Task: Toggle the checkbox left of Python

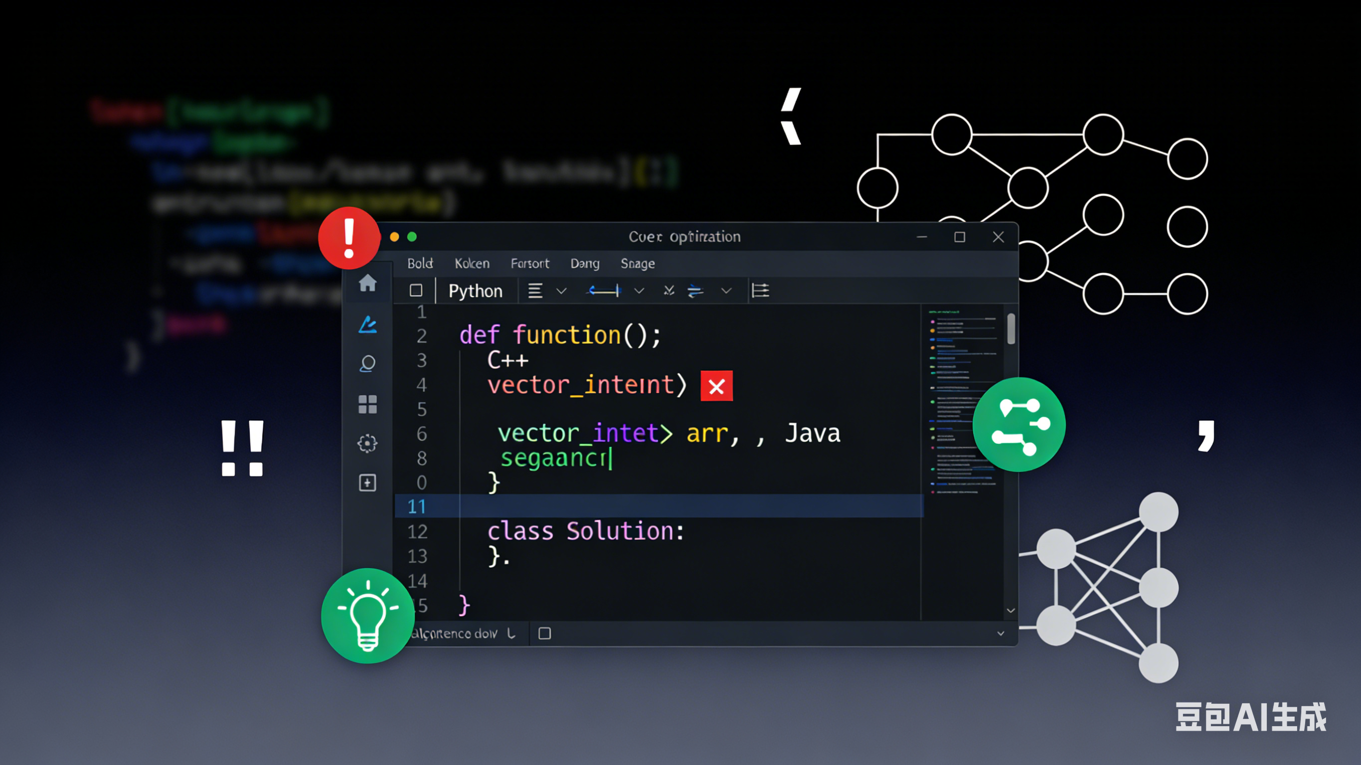Action: [416, 291]
